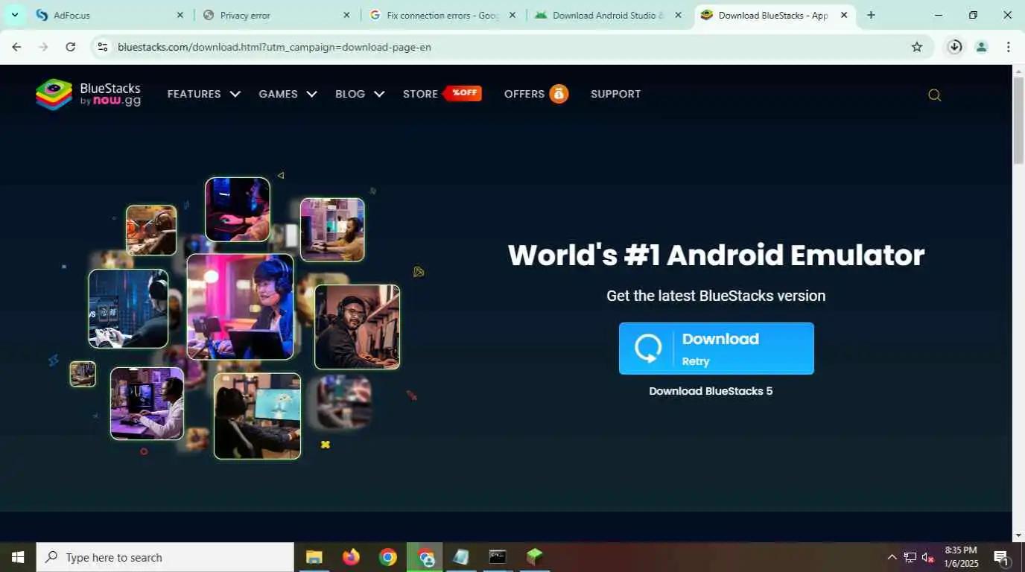Click the network icon in the system tray

(x=910, y=557)
